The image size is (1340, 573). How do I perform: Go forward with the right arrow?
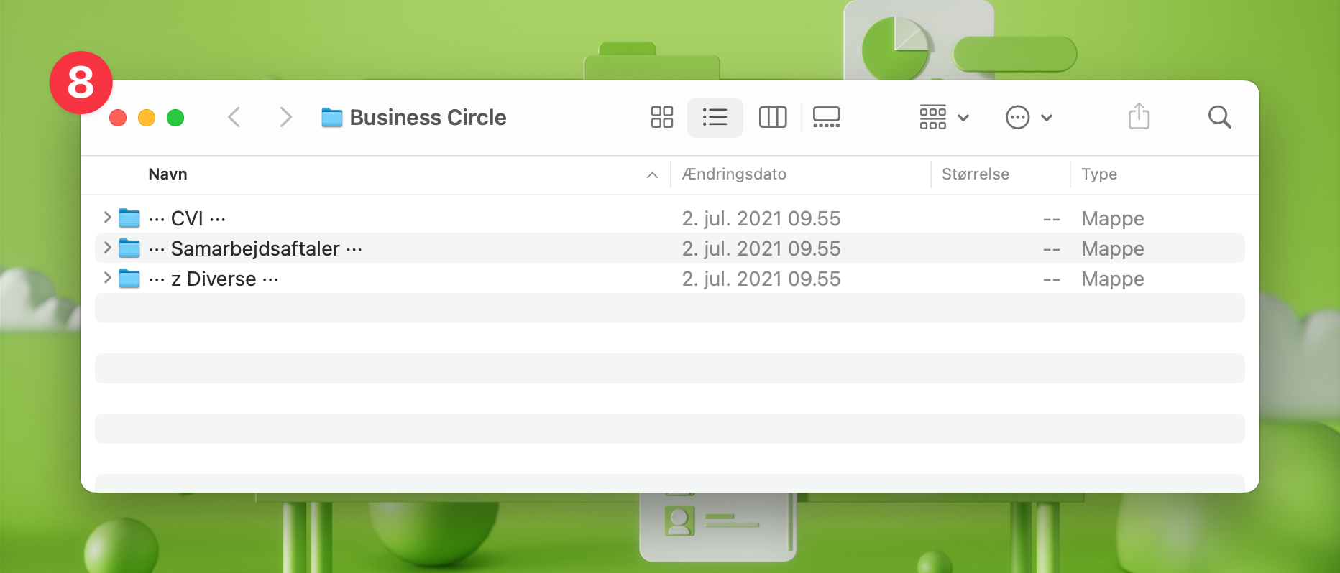click(285, 117)
